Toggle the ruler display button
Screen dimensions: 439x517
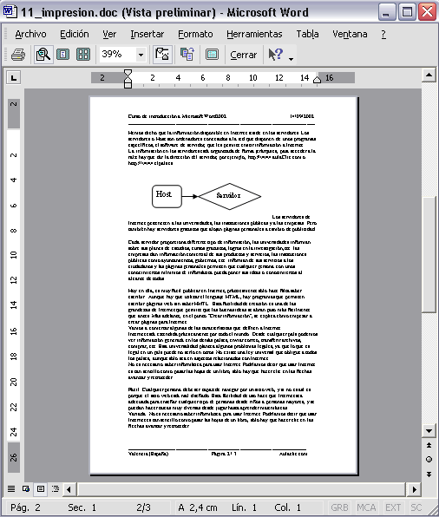click(162, 55)
